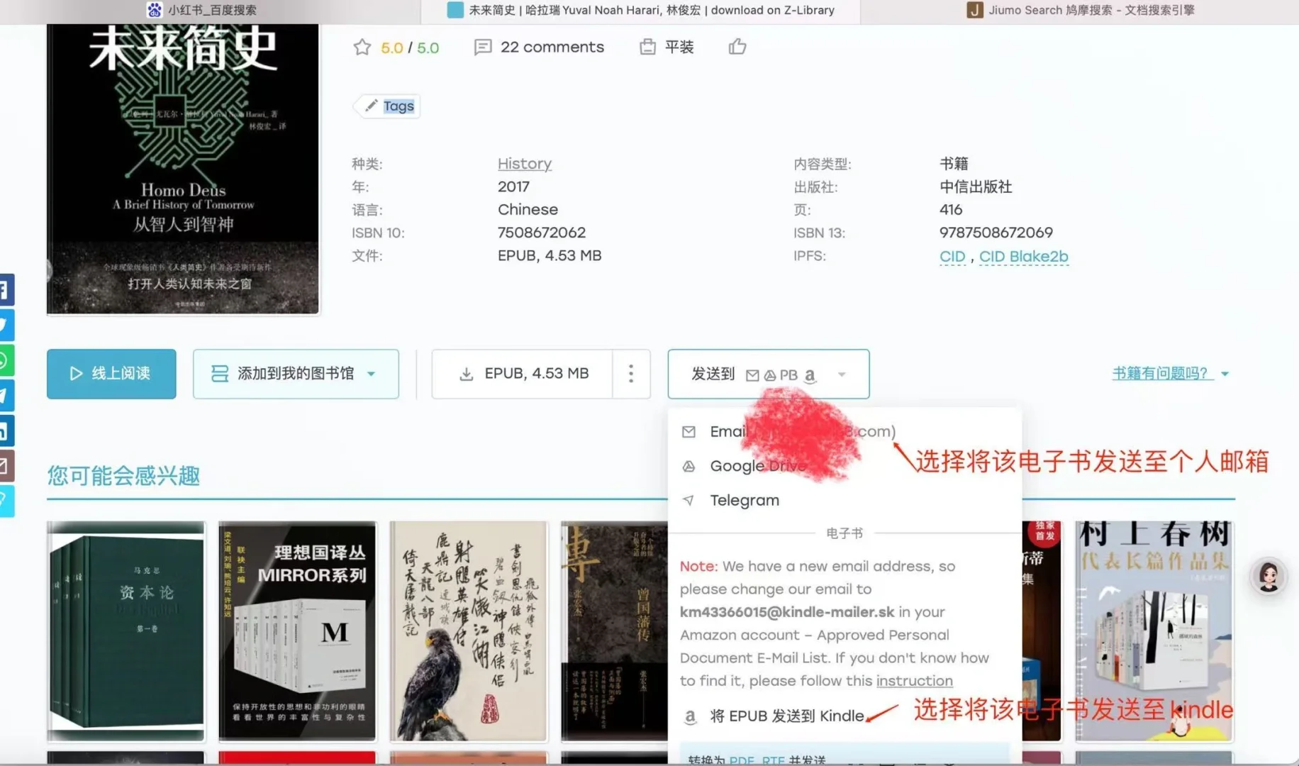This screenshot has width=1299, height=766.
Task: Click the 线上阅读 read online button
Action: 111,374
